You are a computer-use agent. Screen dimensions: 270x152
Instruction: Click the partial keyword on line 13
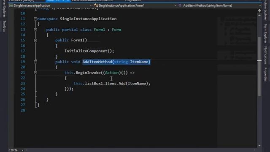[x=70, y=30]
